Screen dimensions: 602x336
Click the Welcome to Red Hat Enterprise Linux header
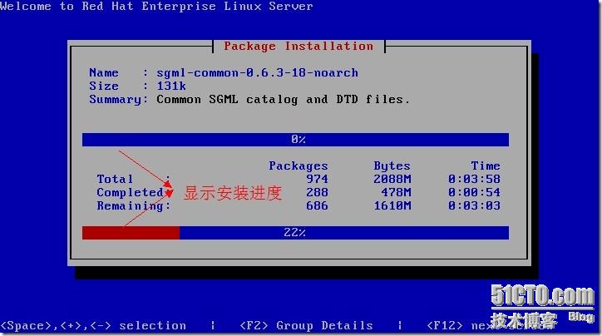(156, 6)
